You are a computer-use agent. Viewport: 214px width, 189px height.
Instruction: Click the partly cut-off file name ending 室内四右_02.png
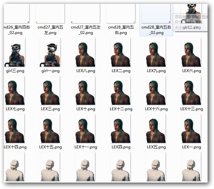tap(17, 30)
